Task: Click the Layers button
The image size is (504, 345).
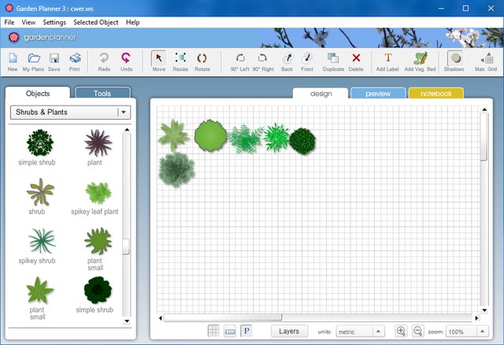Action: coord(289,332)
